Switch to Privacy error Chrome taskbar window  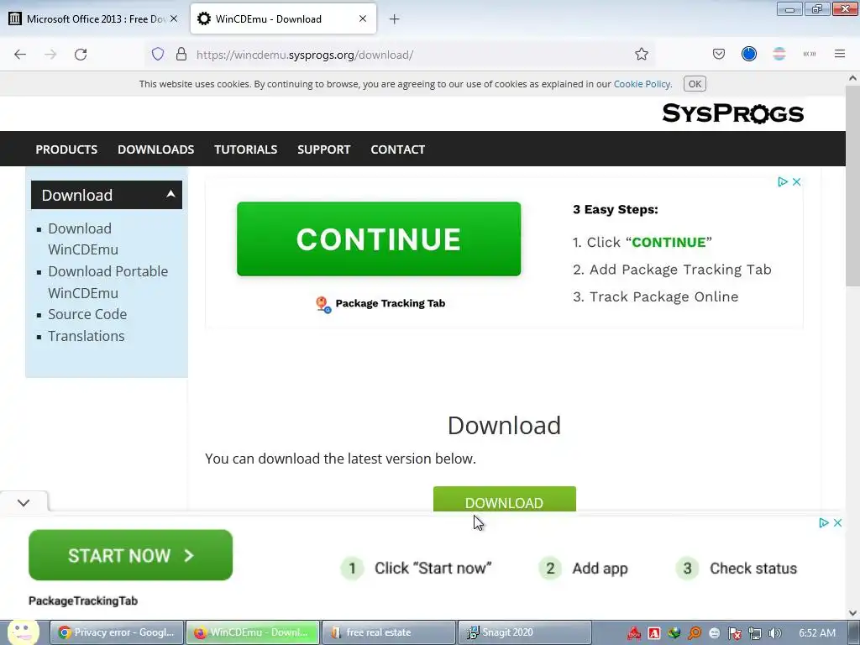point(117,632)
